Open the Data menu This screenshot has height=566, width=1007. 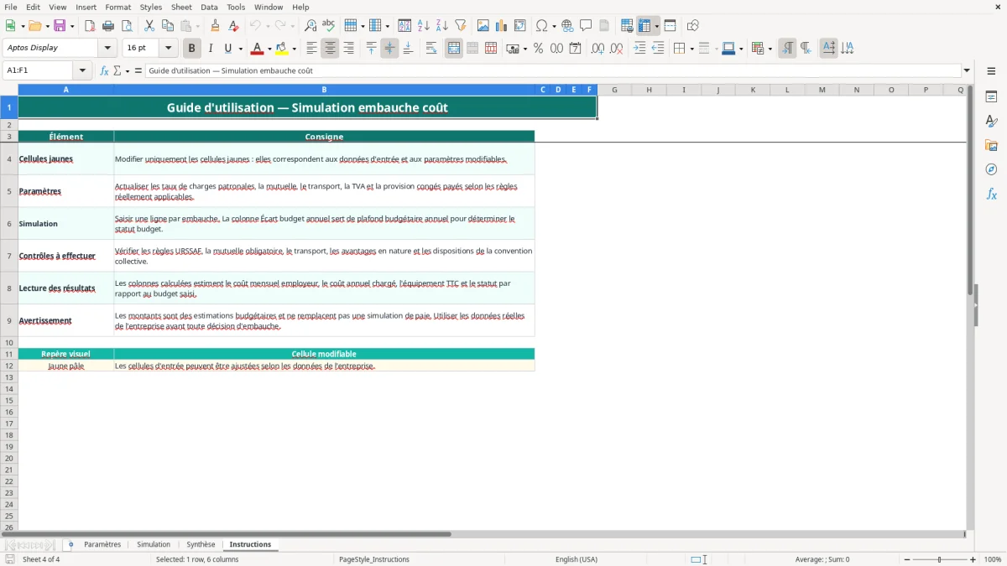[209, 7]
